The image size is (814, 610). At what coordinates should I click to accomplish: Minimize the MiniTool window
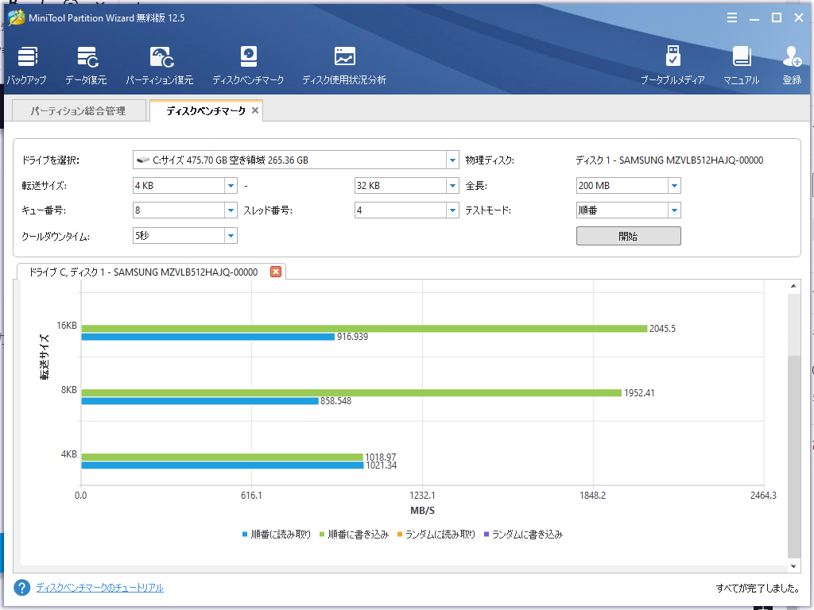pos(754,17)
